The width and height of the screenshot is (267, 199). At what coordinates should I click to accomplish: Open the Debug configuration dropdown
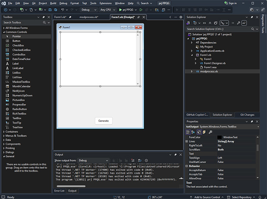pos(88,9)
